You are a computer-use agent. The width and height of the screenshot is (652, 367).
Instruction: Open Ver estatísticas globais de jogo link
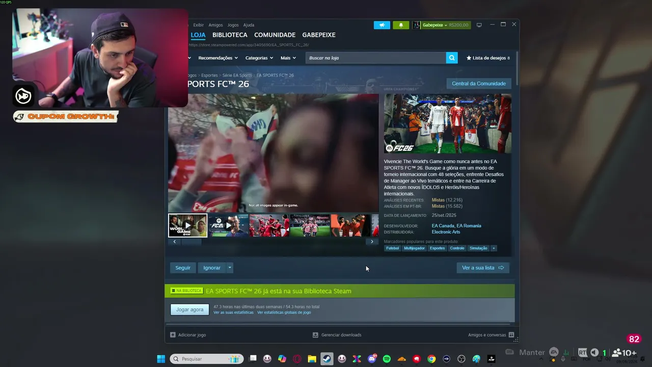click(284, 312)
